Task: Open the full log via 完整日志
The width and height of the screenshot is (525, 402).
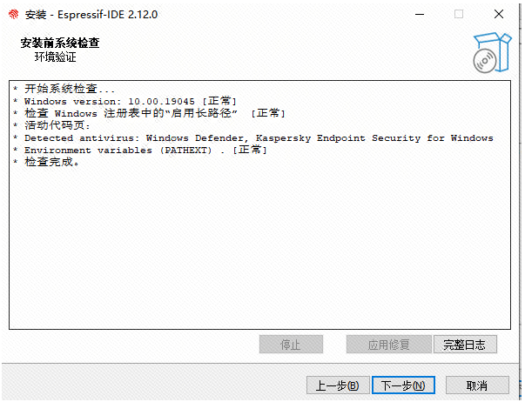Action: pyautogui.click(x=465, y=344)
